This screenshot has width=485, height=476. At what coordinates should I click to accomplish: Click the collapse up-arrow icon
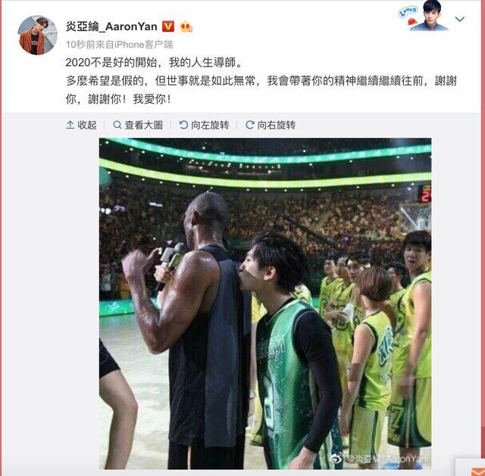[70, 125]
